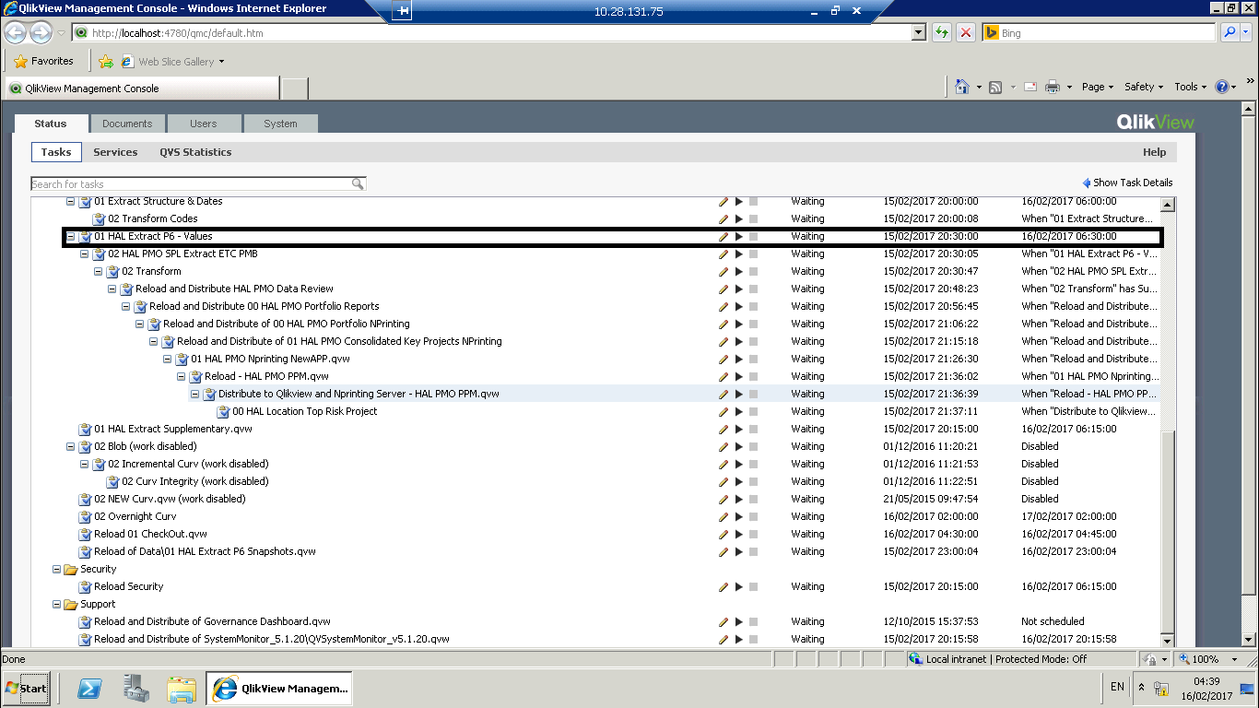Select the Reload Security task name
Image resolution: width=1259 pixels, height=708 pixels.
[128, 586]
